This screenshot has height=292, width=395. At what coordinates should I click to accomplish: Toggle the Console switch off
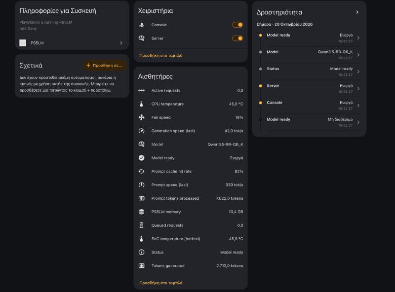tap(237, 25)
